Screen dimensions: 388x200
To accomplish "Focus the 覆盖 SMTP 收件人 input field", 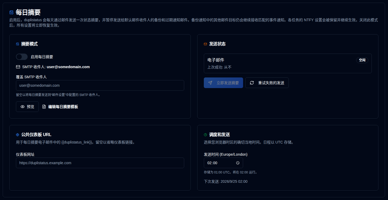I will (x=100, y=85).
